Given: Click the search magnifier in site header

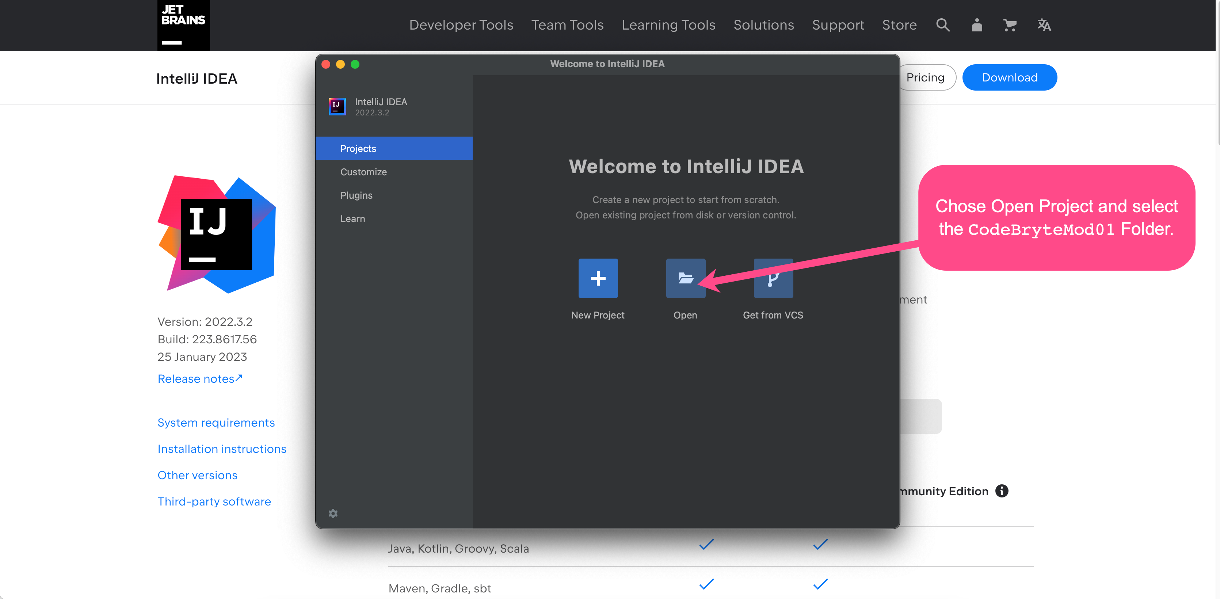Looking at the screenshot, I should pyautogui.click(x=942, y=25).
